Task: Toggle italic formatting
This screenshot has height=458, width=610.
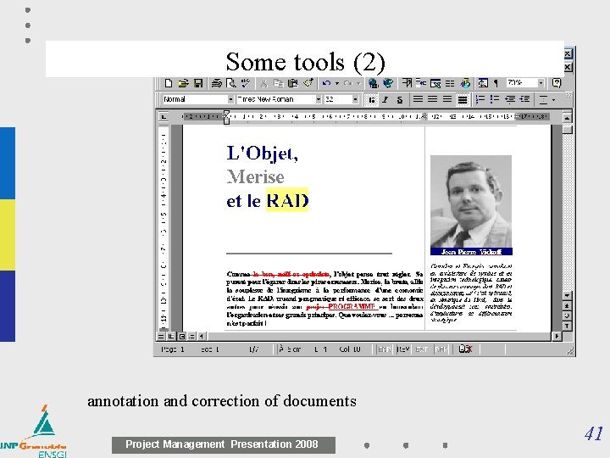Action: pos(385,100)
